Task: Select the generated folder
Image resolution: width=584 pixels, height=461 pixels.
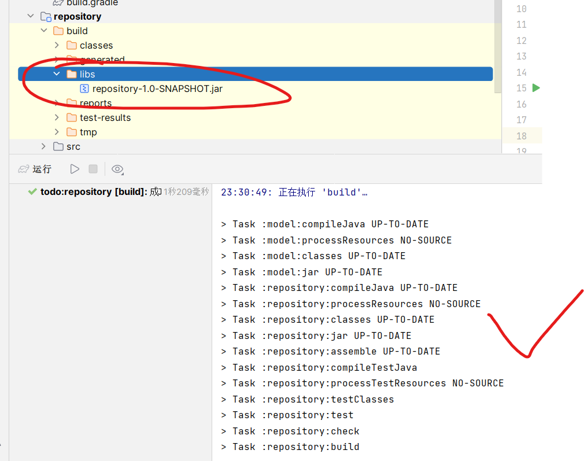Action: click(x=102, y=59)
